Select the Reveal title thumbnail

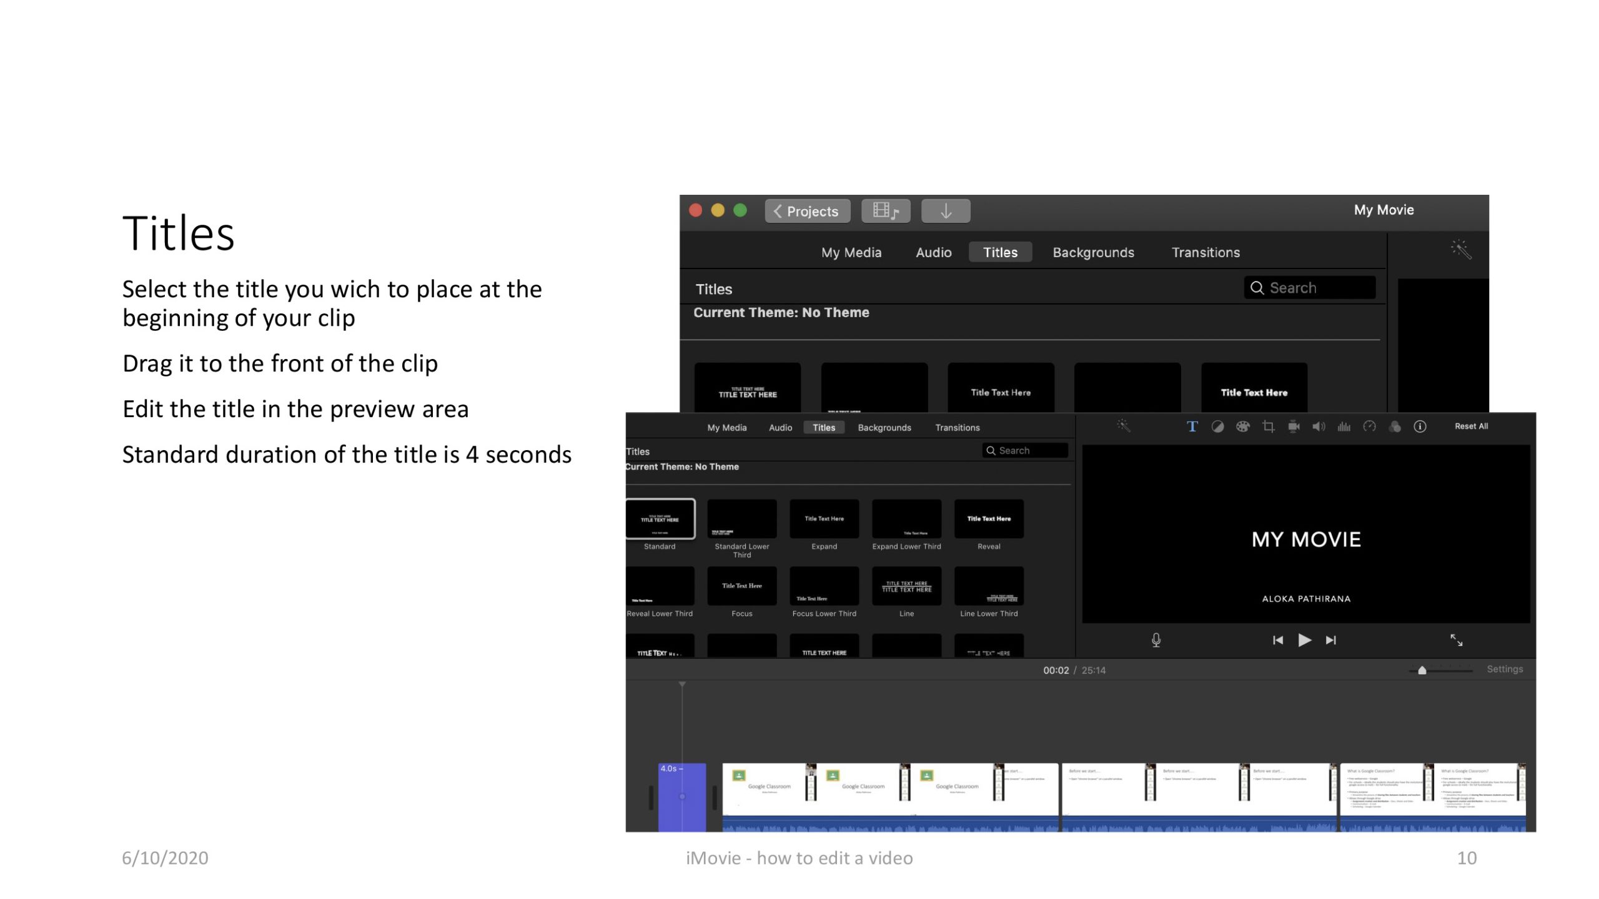tap(989, 519)
